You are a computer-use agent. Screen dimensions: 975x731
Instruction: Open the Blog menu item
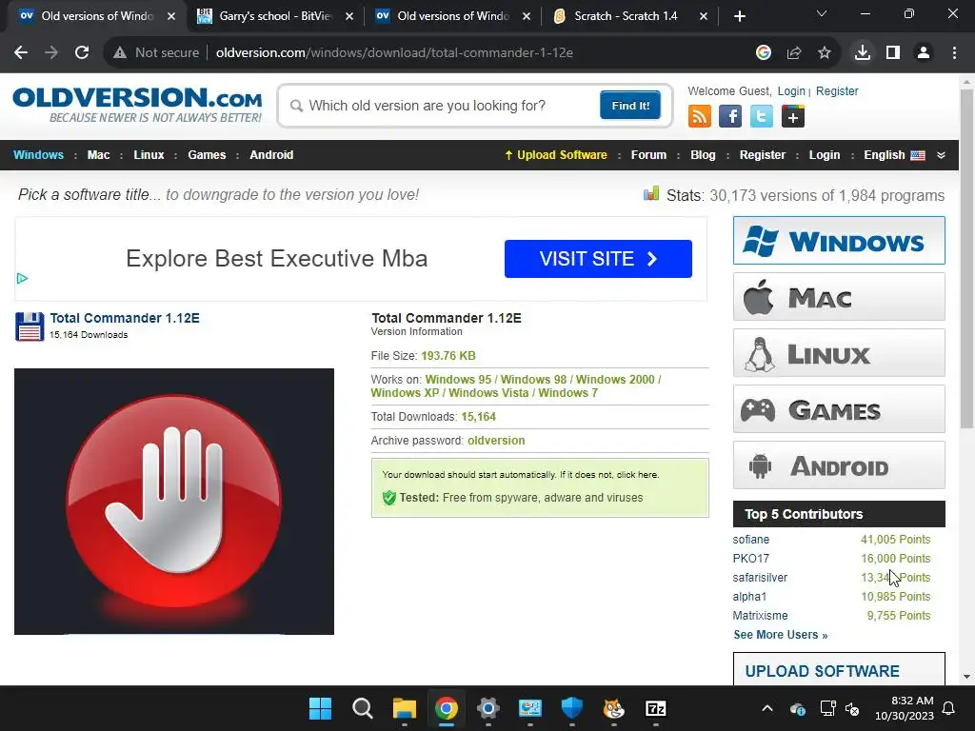click(x=703, y=155)
